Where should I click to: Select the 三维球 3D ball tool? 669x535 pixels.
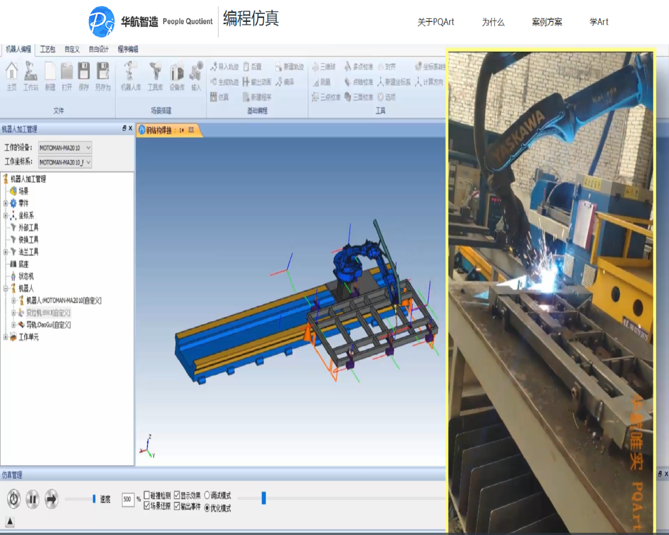(324, 67)
